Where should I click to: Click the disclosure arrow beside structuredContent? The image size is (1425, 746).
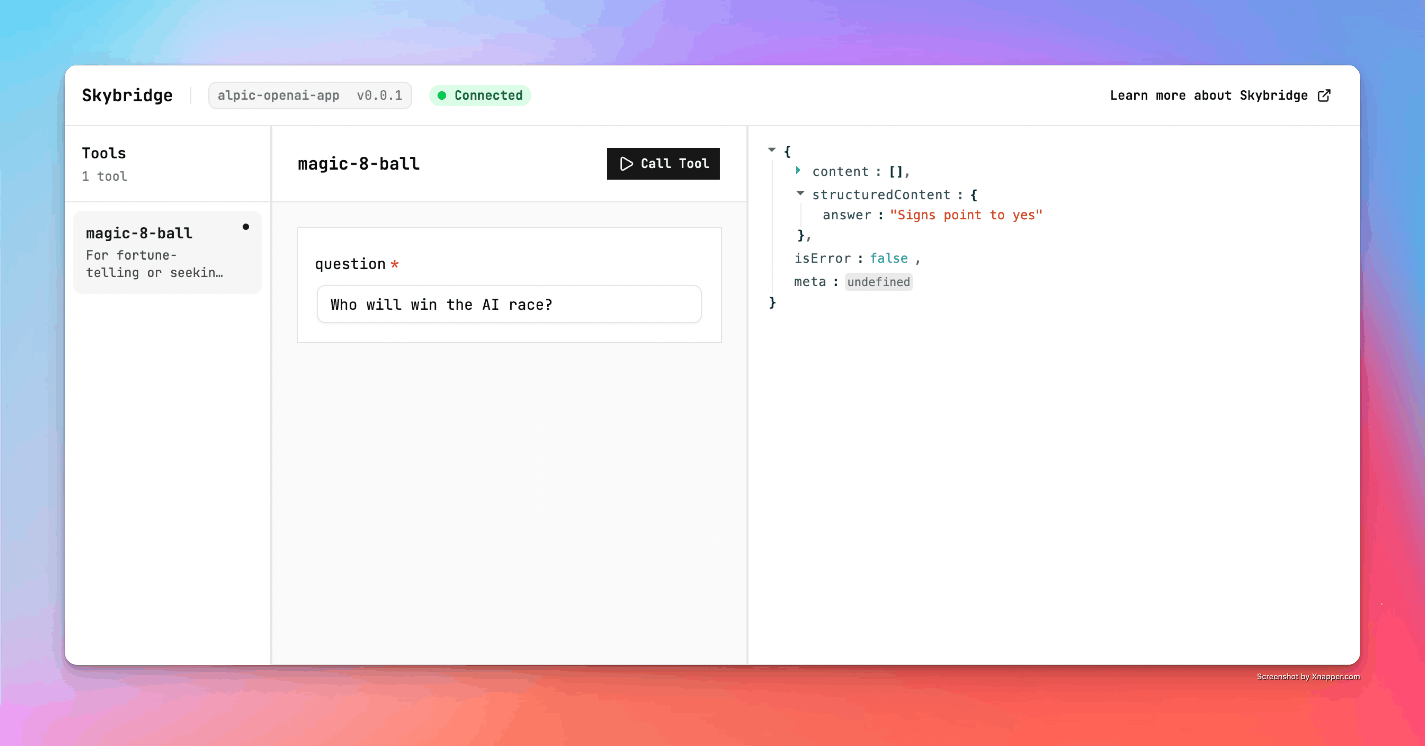(x=800, y=193)
